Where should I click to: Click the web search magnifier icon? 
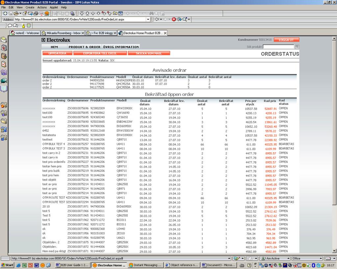click(x=185, y=19)
